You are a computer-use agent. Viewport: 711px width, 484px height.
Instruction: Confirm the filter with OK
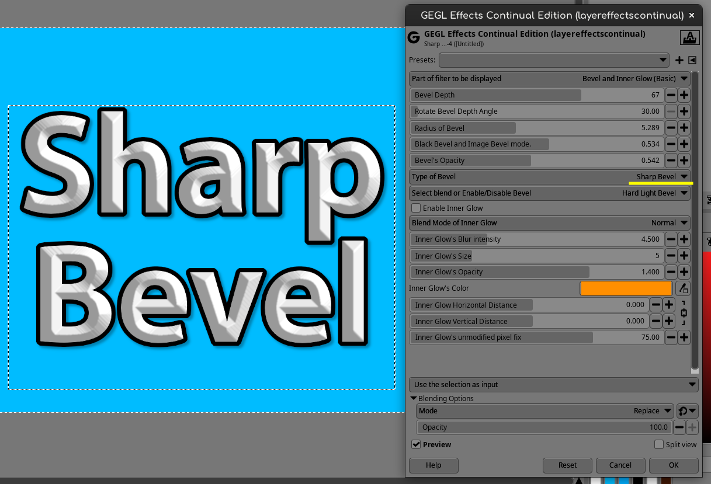(x=674, y=465)
